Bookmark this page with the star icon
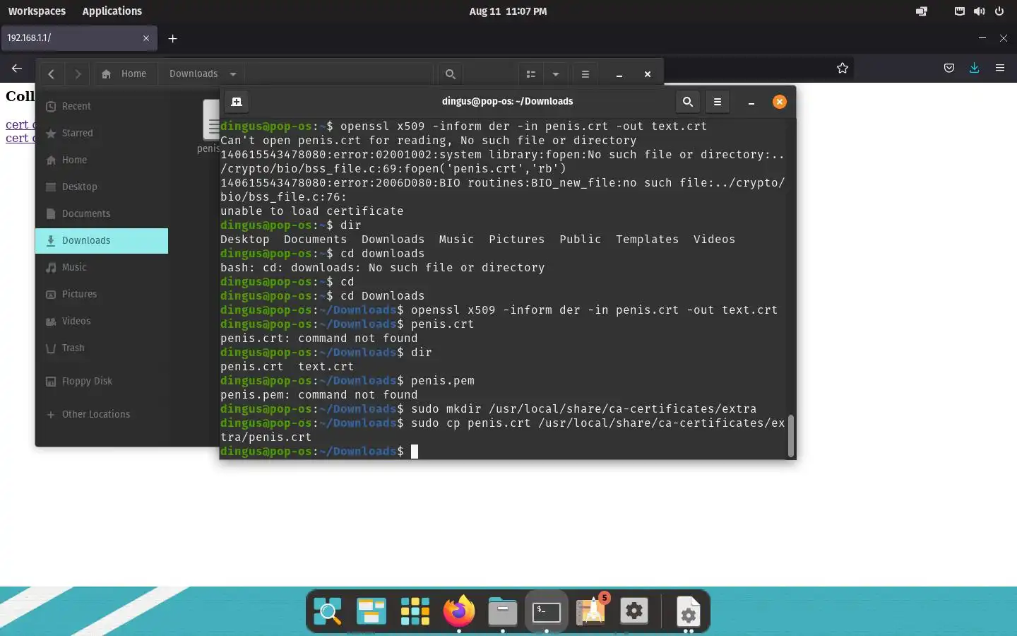This screenshot has height=636, width=1017. click(843, 69)
